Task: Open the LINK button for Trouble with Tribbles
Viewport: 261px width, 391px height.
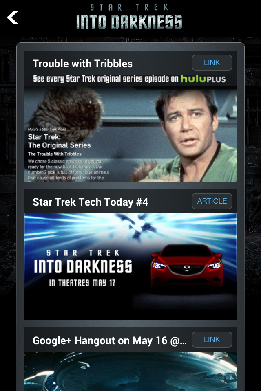Action: tap(212, 63)
